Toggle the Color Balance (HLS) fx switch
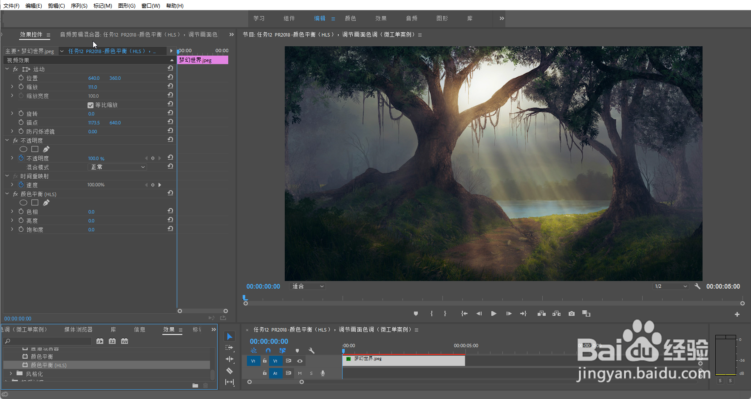This screenshot has height=399, width=751. click(x=15, y=194)
